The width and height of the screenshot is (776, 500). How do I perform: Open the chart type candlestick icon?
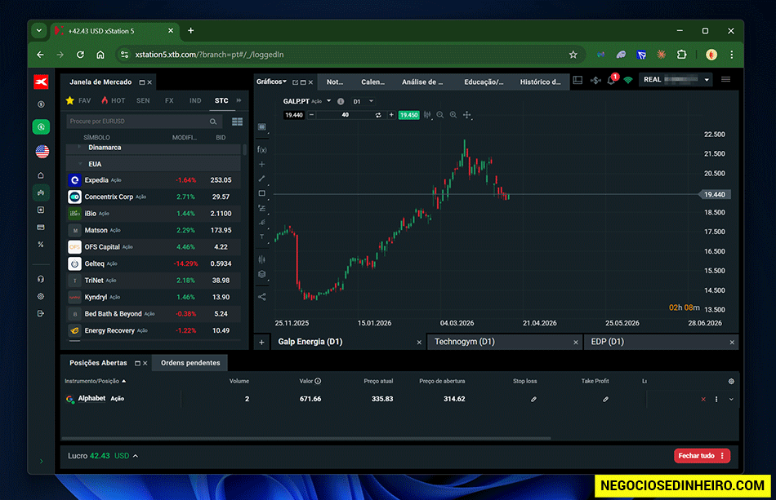point(427,115)
